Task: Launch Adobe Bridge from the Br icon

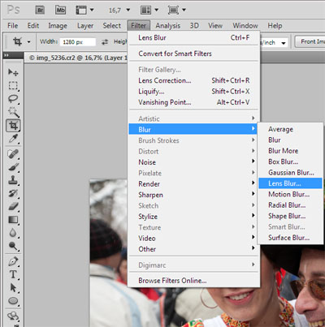Action: [x=40, y=10]
